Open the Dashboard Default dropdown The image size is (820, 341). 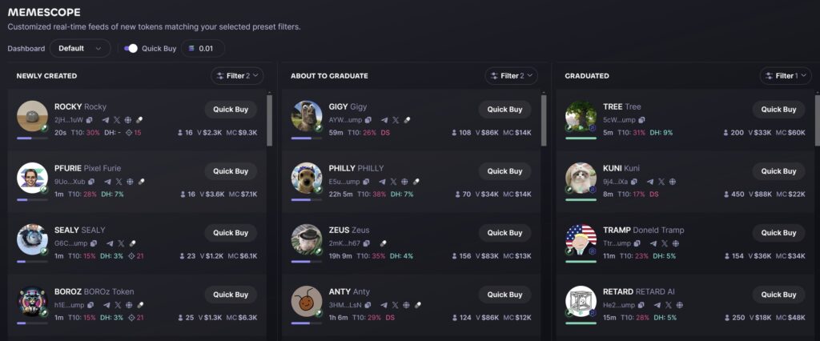coord(80,48)
